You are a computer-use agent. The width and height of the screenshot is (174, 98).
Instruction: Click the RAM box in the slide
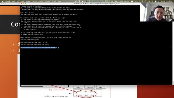(78, 87)
